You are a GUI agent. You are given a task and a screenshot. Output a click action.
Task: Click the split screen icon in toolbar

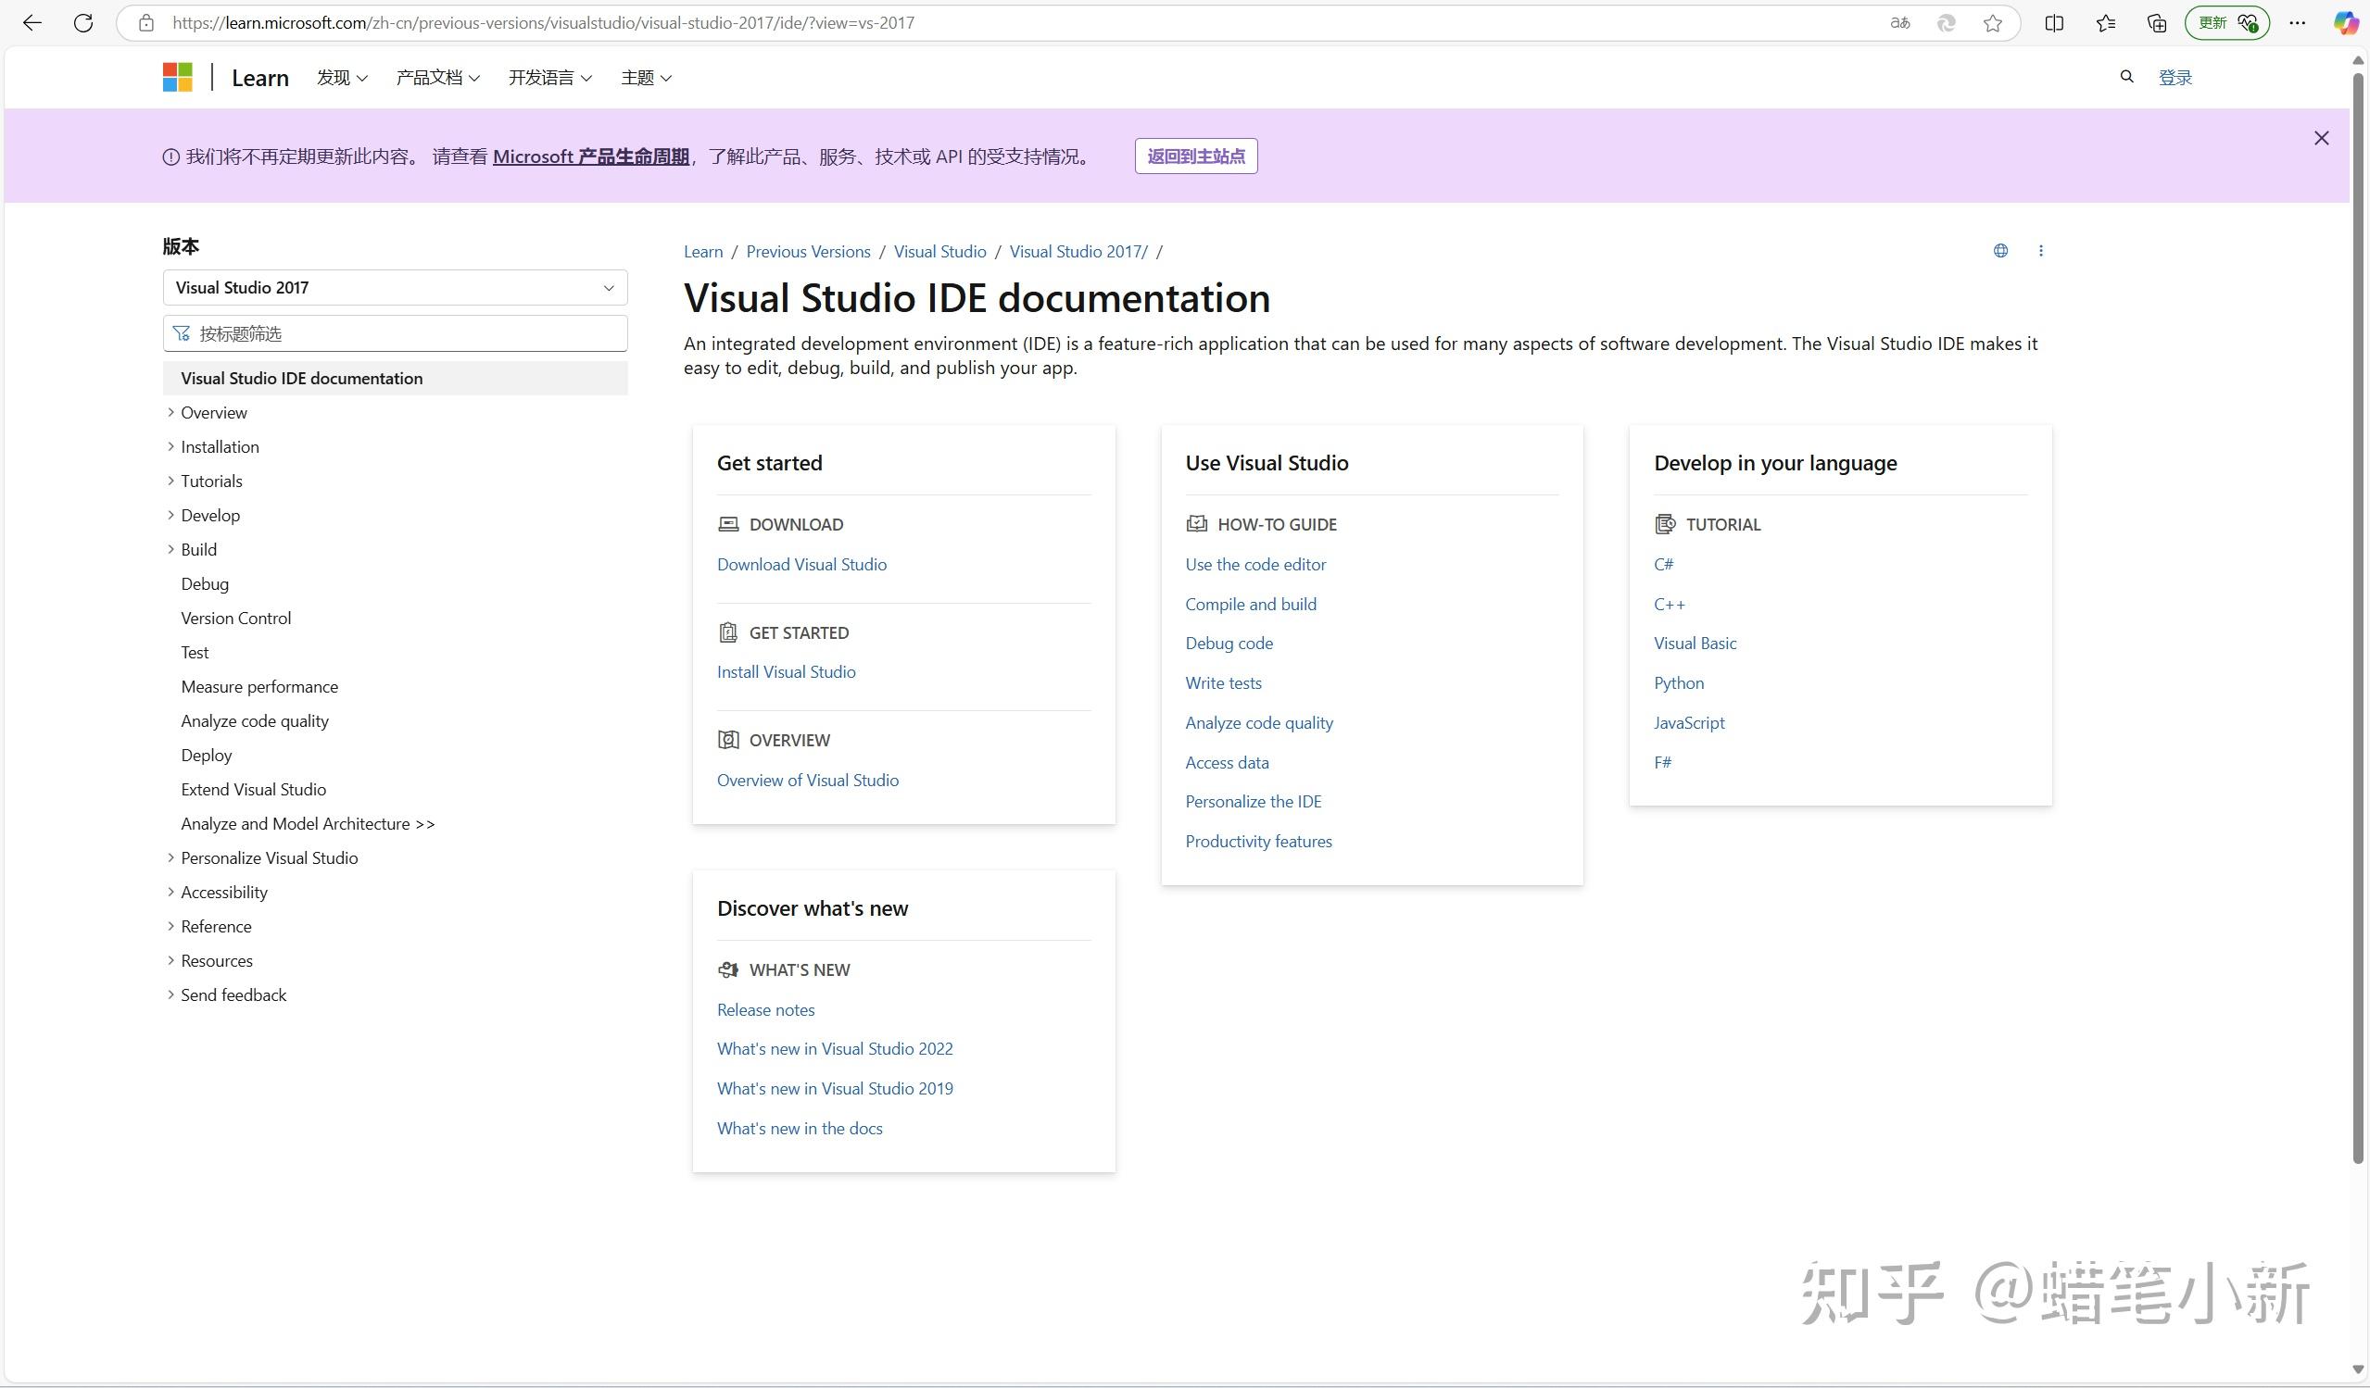pos(2054,22)
